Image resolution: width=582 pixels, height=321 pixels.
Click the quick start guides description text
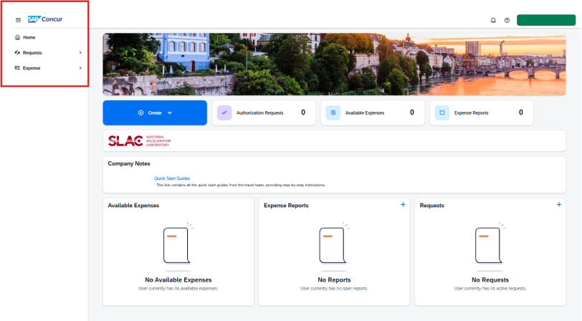[241, 185]
